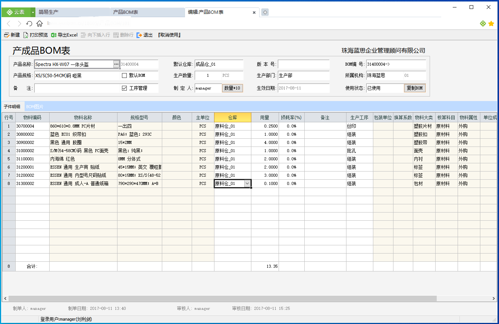Click 批孔 in the 生产工序 column
The image size is (499, 324).
[x=360, y=151]
